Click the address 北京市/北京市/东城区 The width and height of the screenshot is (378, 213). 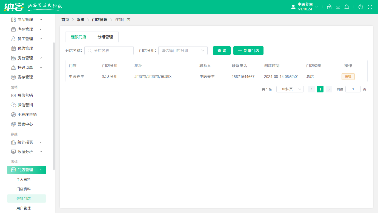pyautogui.click(x=153, y=77)
